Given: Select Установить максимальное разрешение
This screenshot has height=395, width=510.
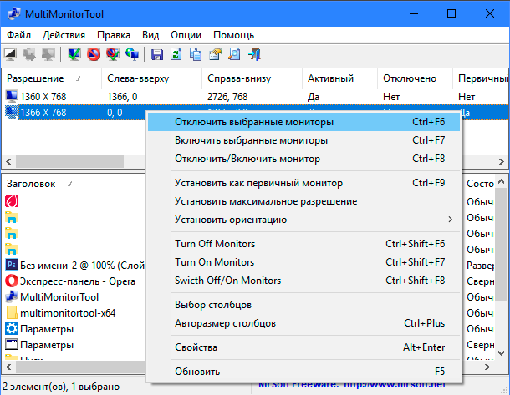Looking at the screenshot, I should click(x=303, y=201).
